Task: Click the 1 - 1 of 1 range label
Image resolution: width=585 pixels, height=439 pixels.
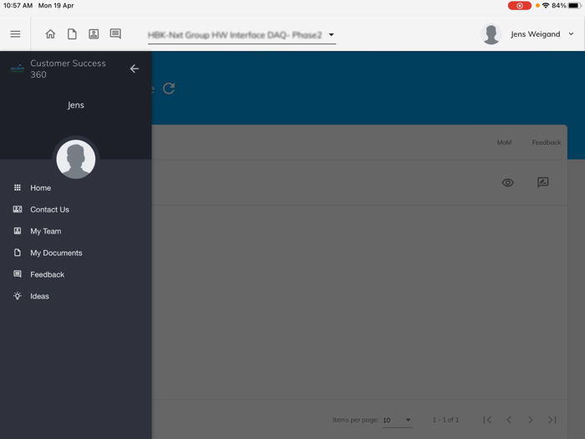Action: [445, 420]
